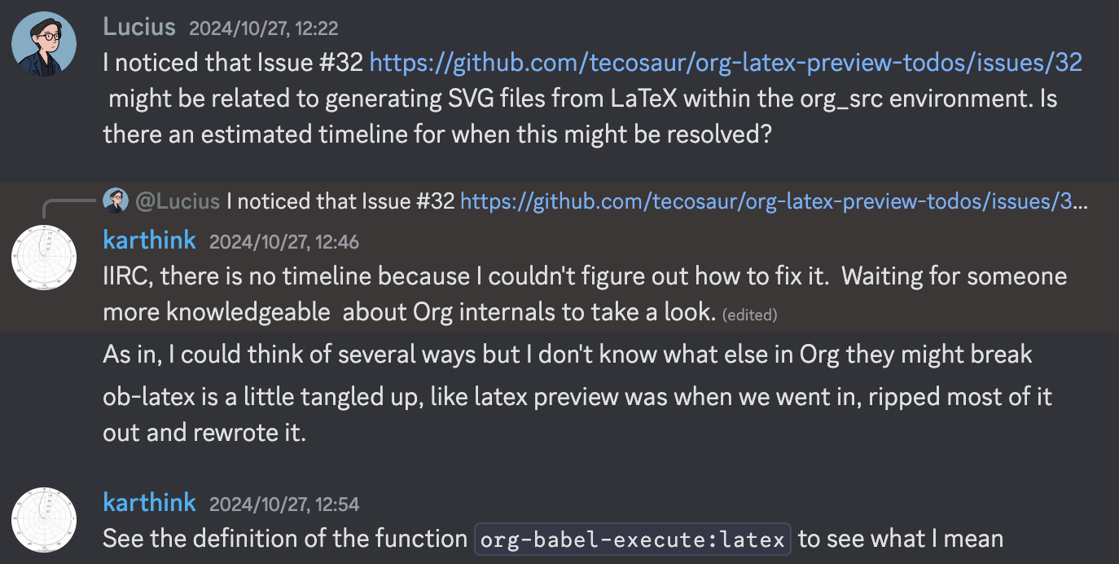Open the truncated GitHub link in reply preview
The width and height of the screenshot is (1119, 564).
(x=774, y=201)
